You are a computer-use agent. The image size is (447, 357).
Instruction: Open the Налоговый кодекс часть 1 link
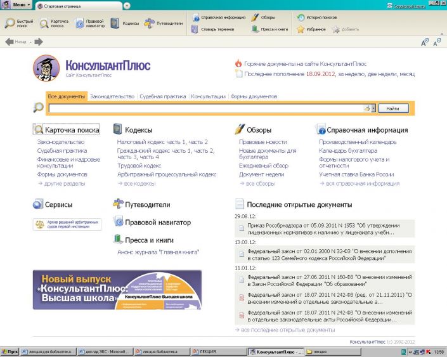pos(152,141)
